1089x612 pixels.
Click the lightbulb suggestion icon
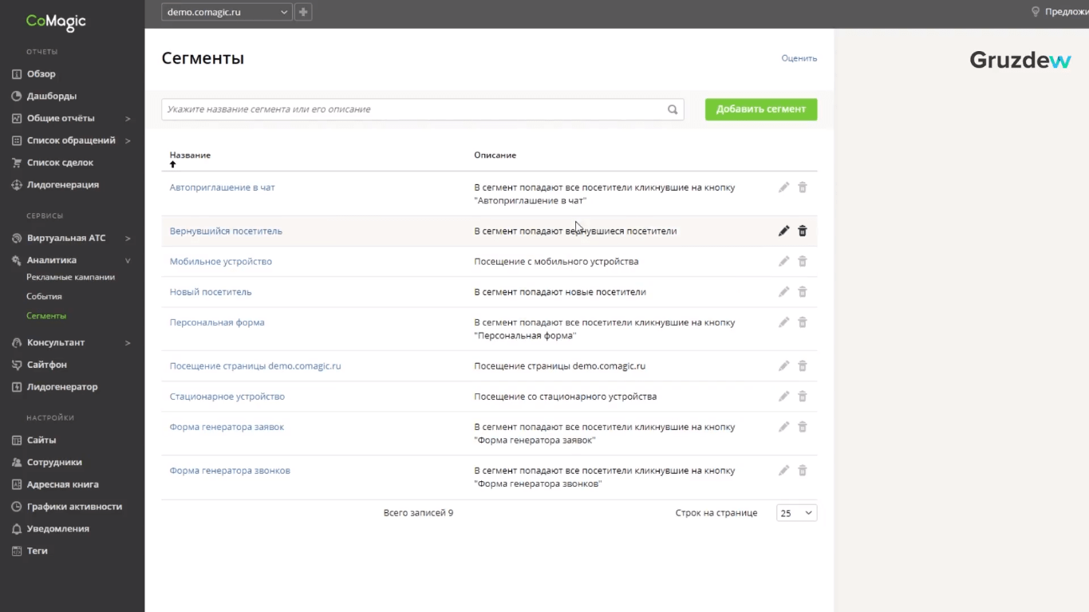pos(1036,12)
